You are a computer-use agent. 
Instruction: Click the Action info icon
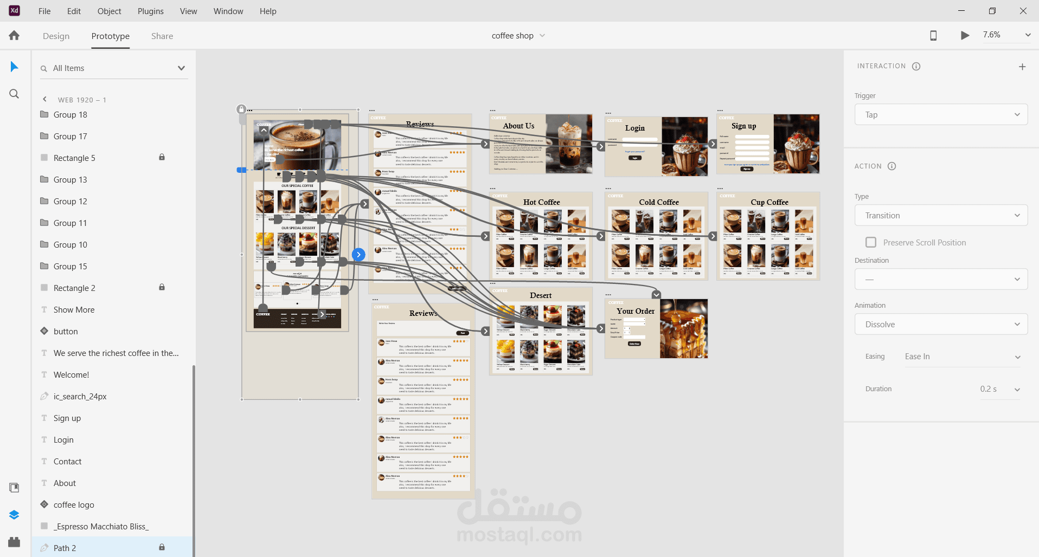coord(892,166)
